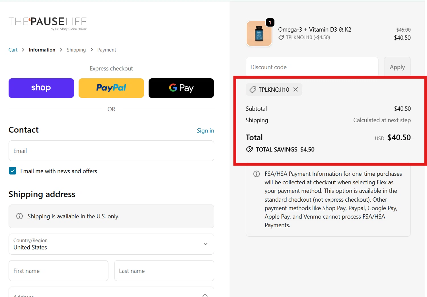Click Apply discount button
This screenshot has height=297, width=427.
click(397, 67)
